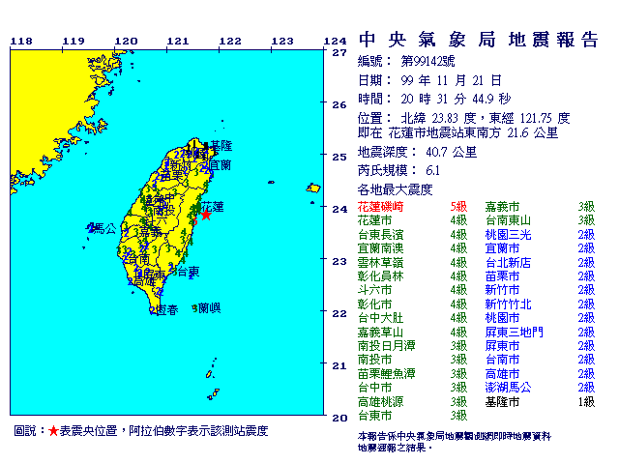Click station 屏東三地門
Image resolution: width=619 pixels, height=464 pixels.
click(514, 333)
